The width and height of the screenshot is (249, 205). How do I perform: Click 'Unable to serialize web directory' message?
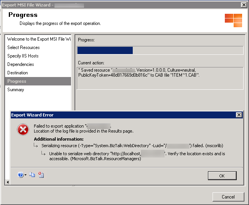(x=137, y=156)
